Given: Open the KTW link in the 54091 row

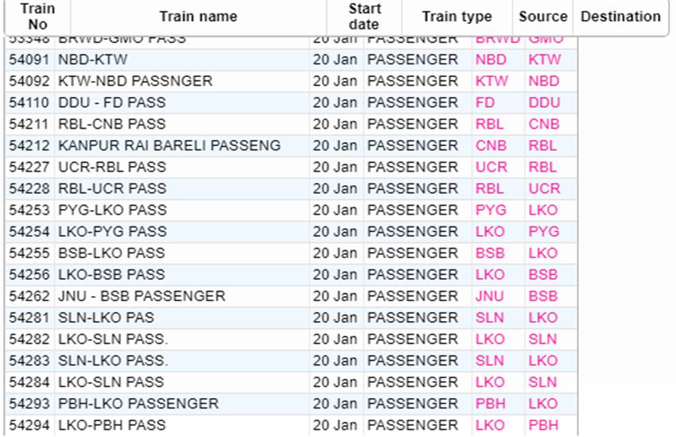Looking at the screenshot, I should click(544, 60).
